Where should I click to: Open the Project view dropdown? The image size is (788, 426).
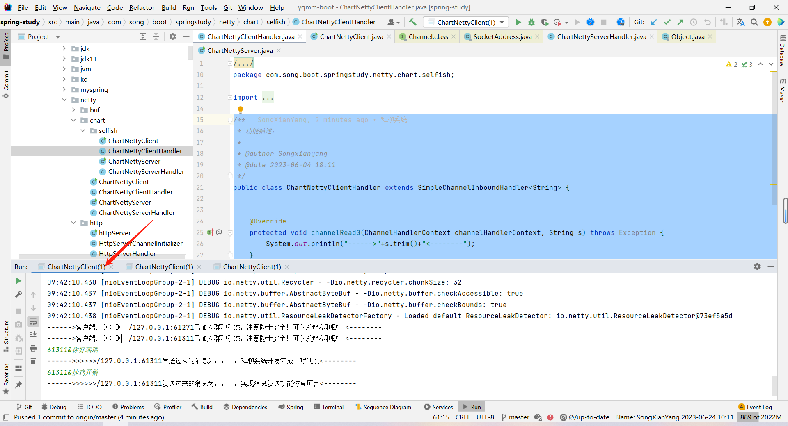click(58, 37)
